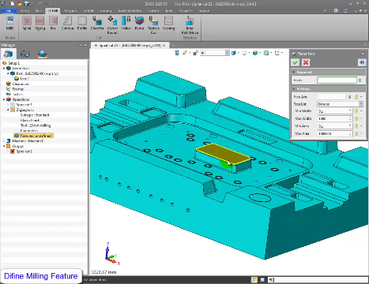Select the Frames tree item
The width and height of the screenshot is (369, 284).
coord(18,89)
